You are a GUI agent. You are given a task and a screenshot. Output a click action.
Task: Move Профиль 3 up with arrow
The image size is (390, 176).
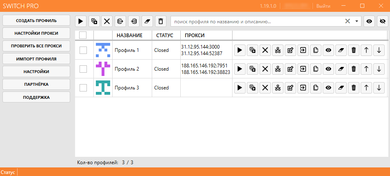[x=366, y=88]
